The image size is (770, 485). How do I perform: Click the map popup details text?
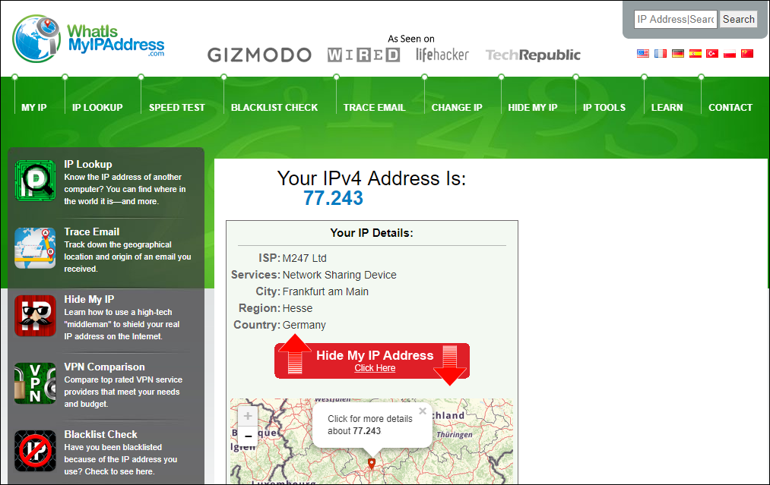click(370, 425)
